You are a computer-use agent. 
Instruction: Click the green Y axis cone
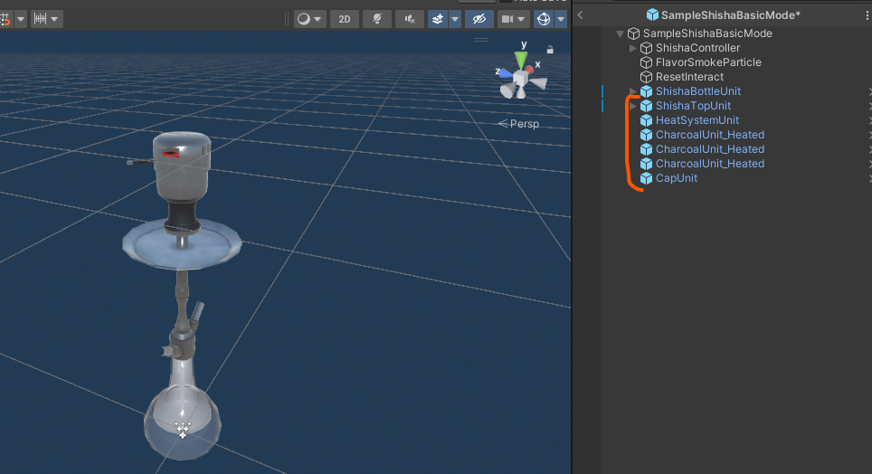coord(521,60)
